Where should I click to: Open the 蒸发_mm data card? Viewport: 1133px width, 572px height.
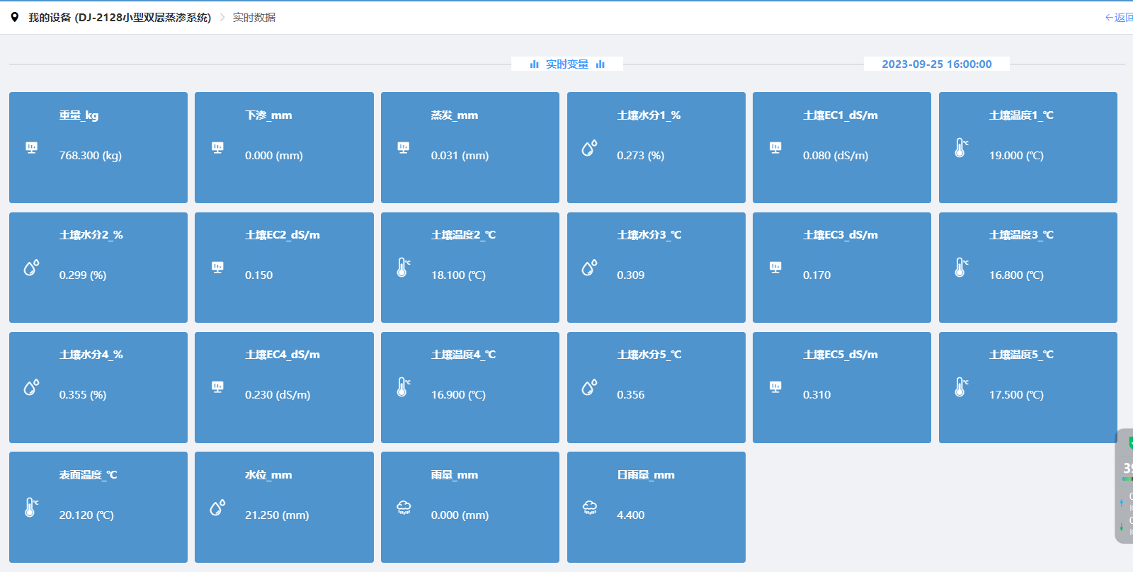[470, 147]
